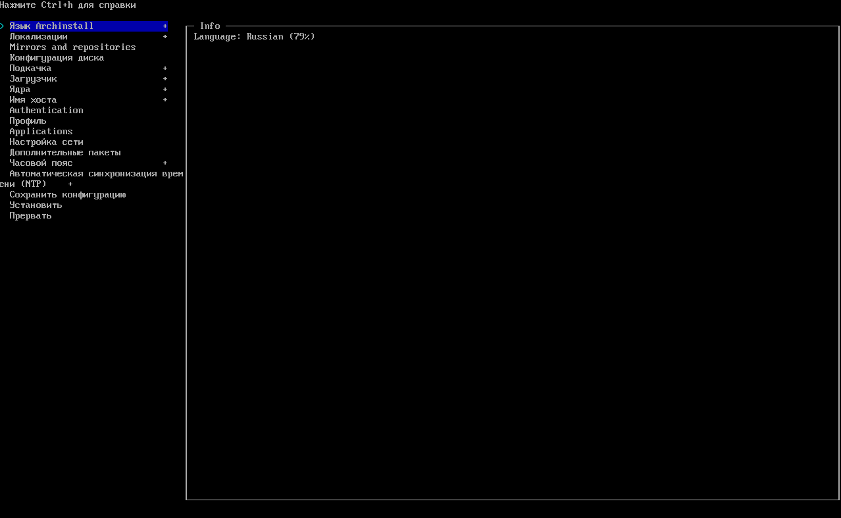Click the plus marker beside Локализации

click(165, 37)
